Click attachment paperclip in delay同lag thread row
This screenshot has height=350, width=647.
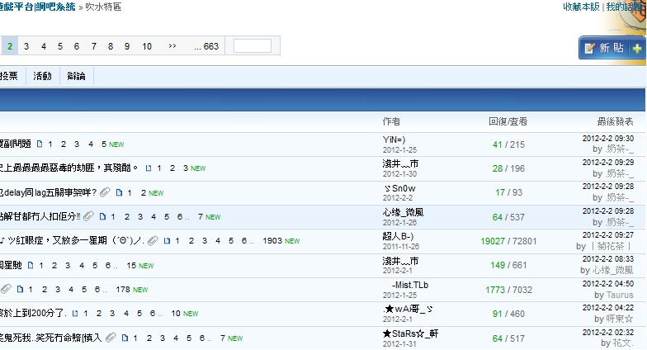(106, 192)
